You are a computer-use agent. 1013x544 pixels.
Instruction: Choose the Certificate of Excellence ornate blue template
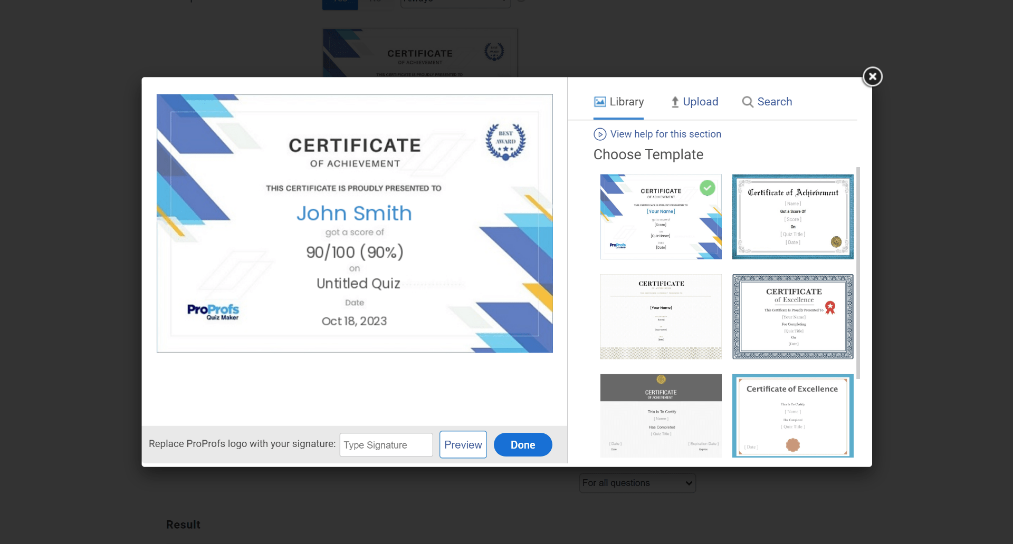792,316
